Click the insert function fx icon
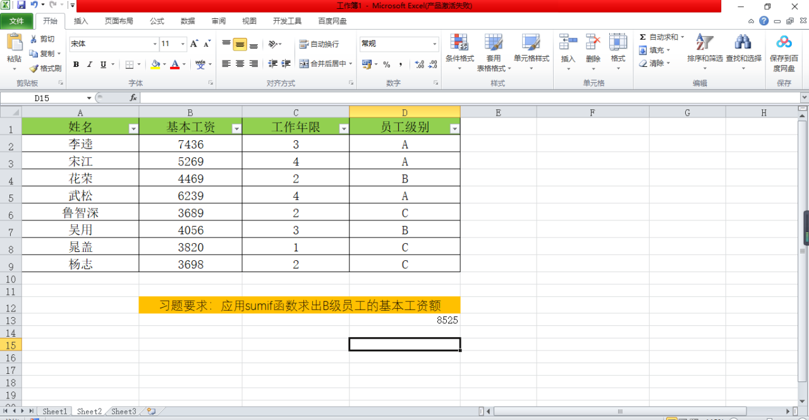Screen dimensions: 809x420 point(133,98)
